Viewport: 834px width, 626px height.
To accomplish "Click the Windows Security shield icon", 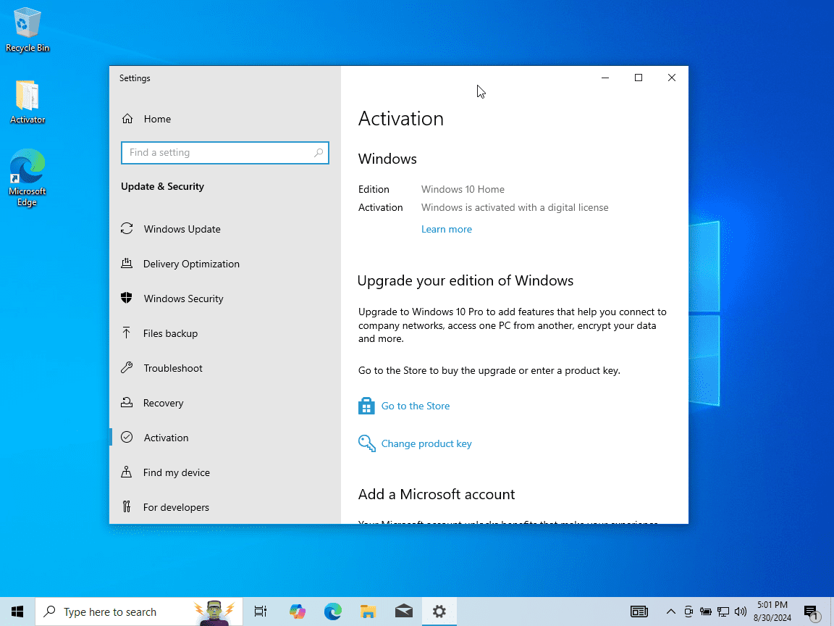I will click(x=127, y=298).
